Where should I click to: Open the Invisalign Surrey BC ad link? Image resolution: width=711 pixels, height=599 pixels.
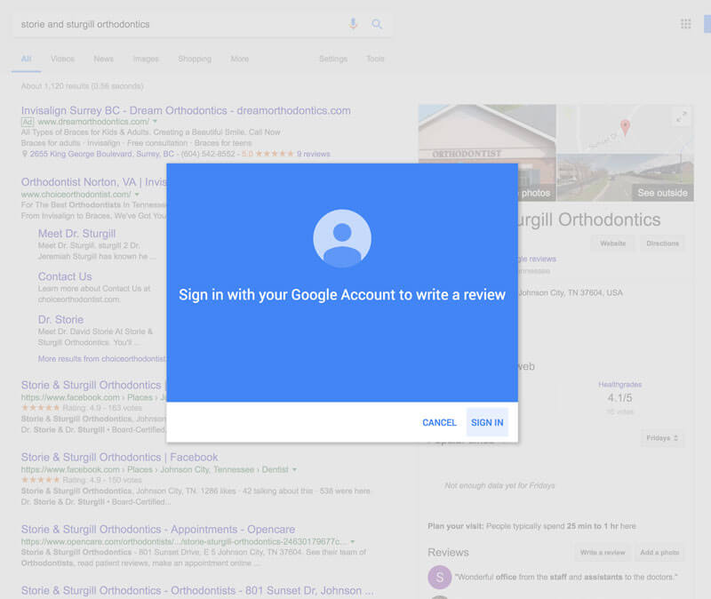186,110
